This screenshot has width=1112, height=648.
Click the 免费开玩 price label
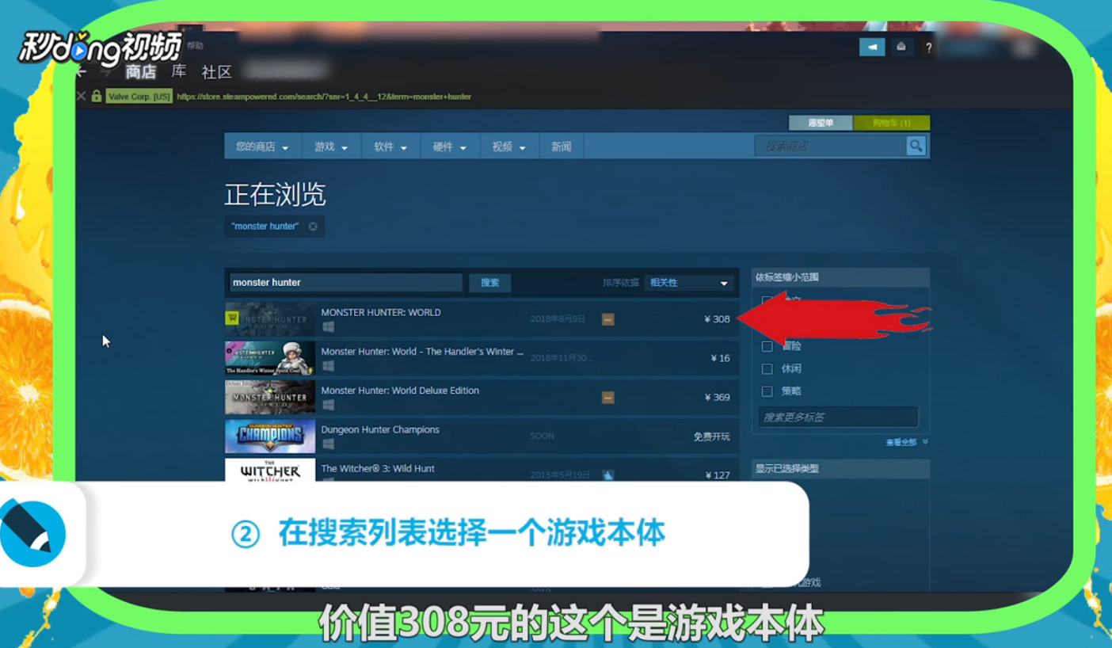[x=712, y=436]
